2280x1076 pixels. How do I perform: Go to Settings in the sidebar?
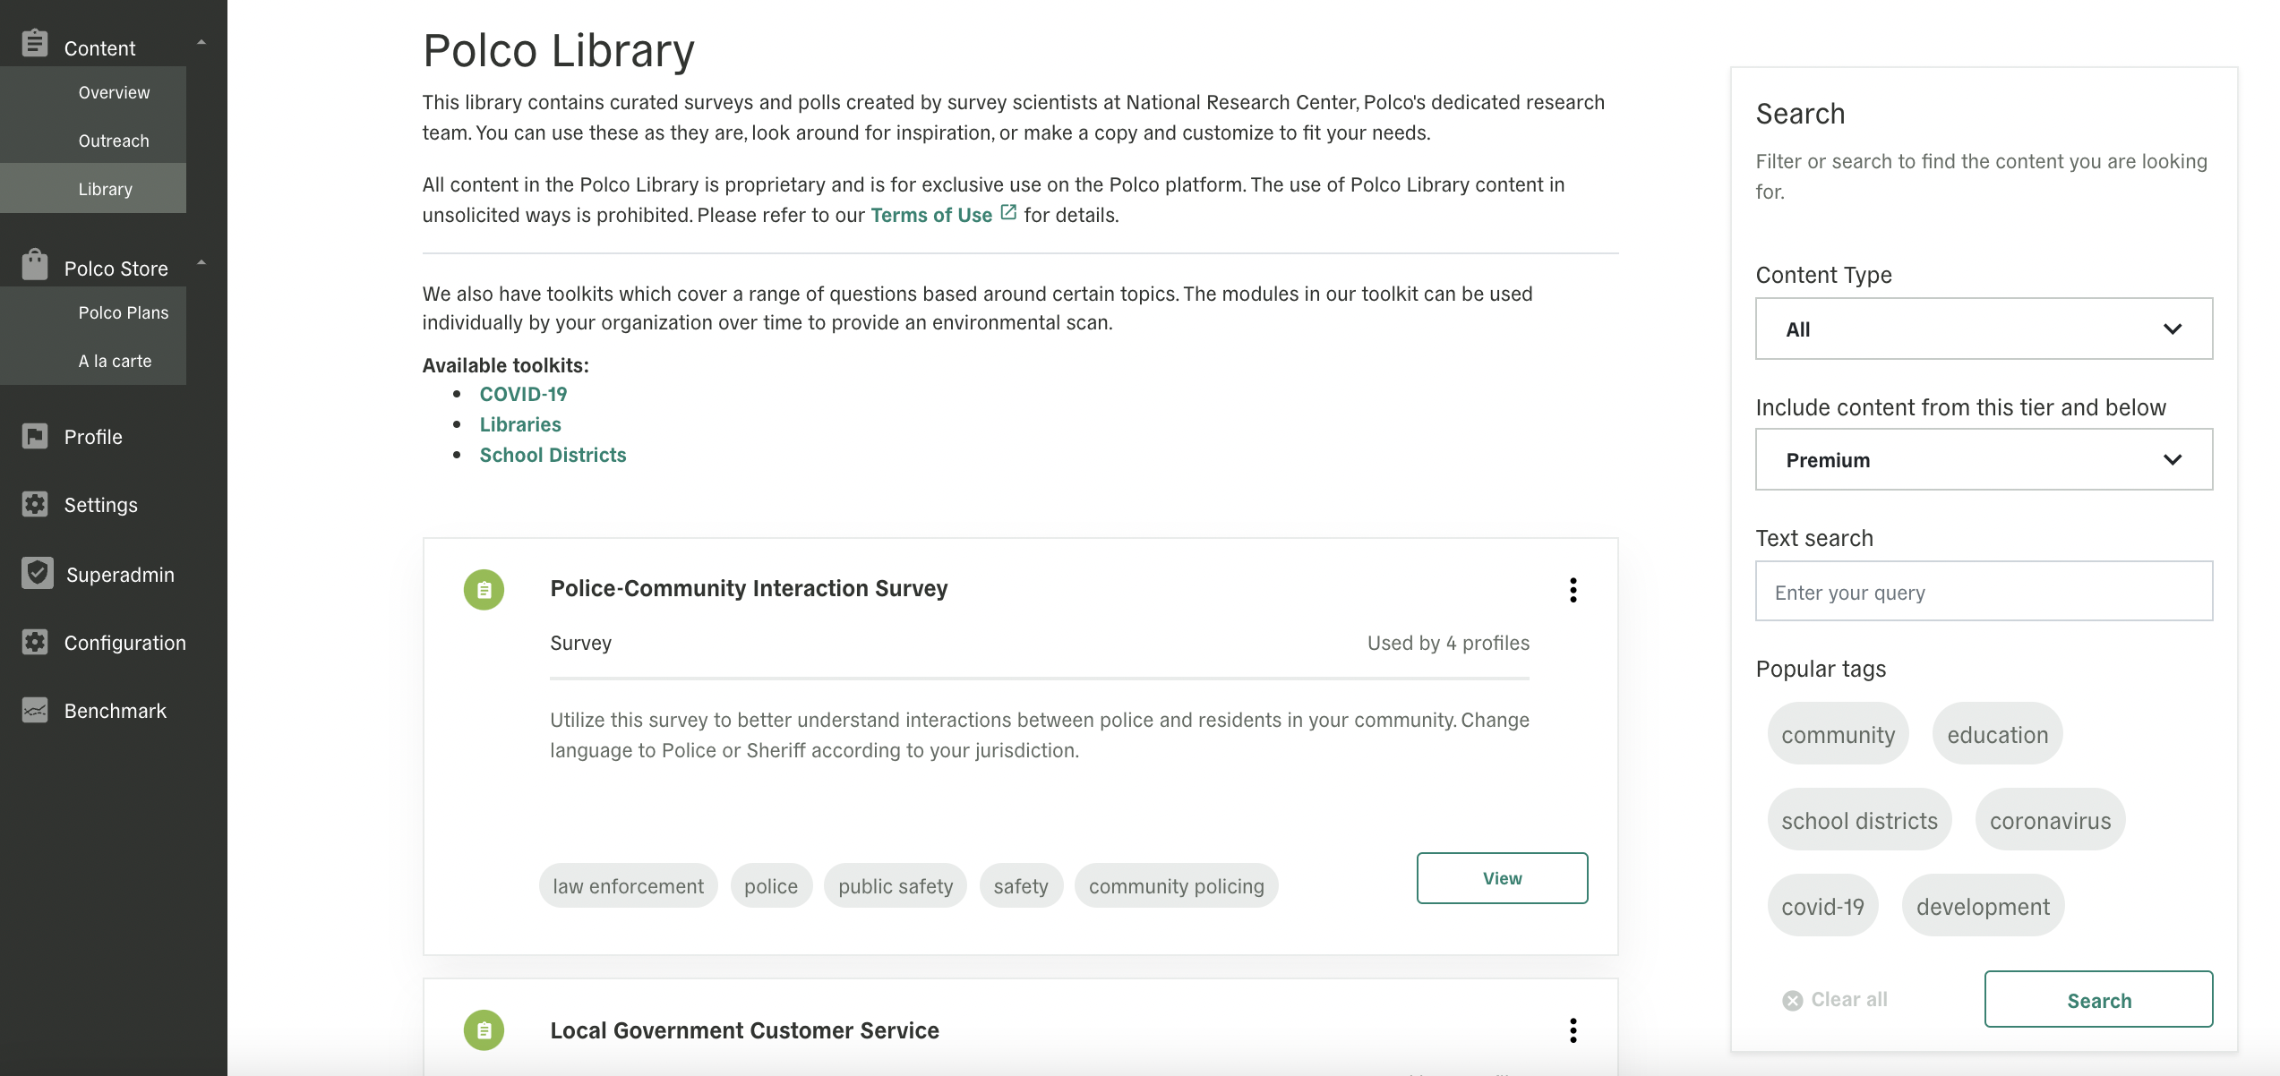(101, 505)
